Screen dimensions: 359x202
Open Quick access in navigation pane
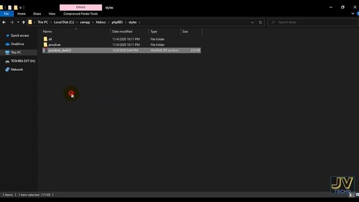pos(20,35)
